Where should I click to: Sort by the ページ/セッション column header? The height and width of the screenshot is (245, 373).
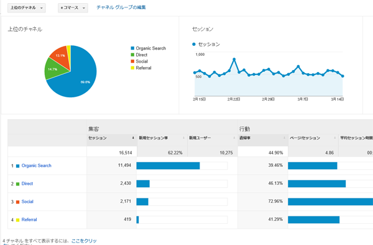pyautogui.click(x=305, y=138)
